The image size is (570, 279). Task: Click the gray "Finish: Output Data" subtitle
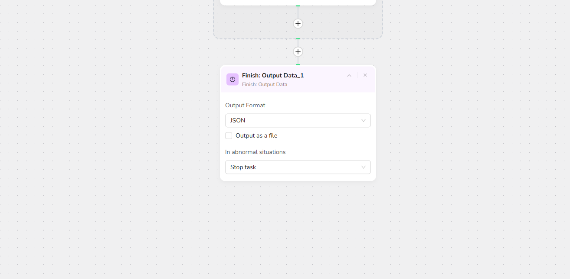(x=265, y=84)
